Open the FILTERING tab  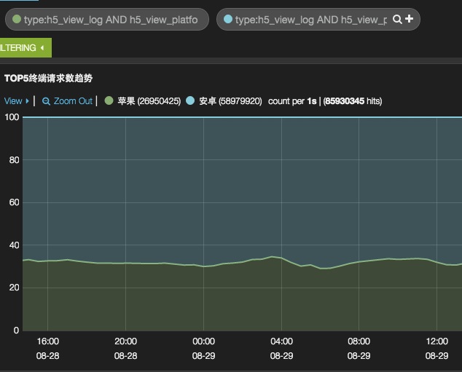pyautogui.click(x=18, y=48)
